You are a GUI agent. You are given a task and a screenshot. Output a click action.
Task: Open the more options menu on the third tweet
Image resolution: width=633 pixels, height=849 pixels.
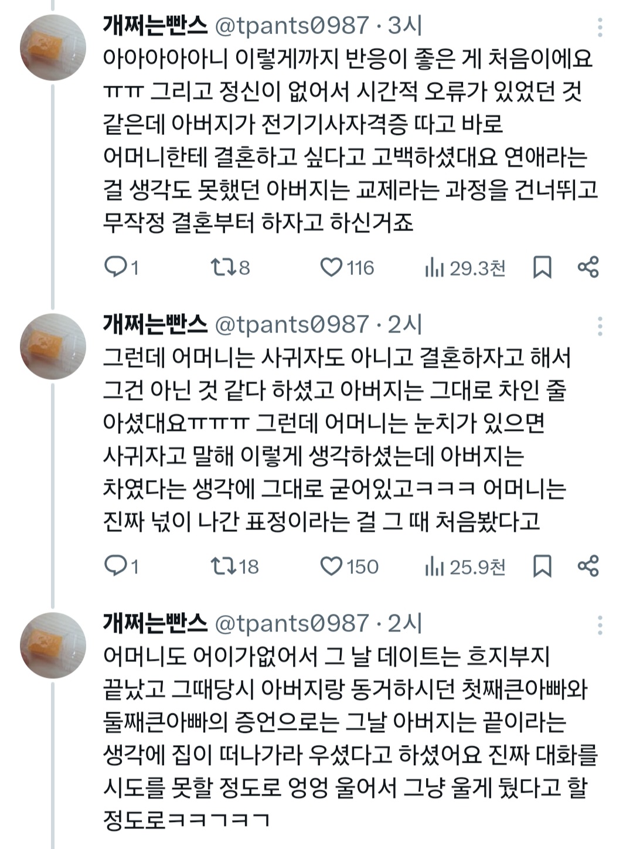[x=599, y=626]
